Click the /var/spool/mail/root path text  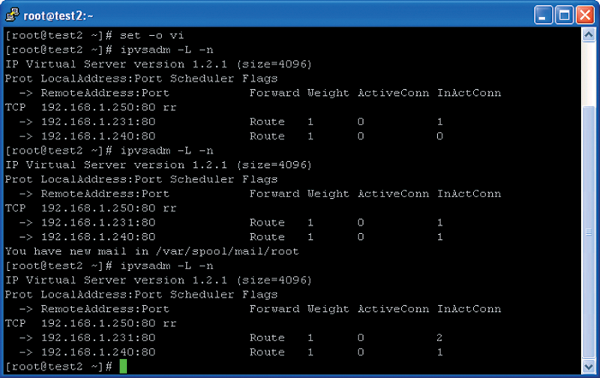point(227,251)
